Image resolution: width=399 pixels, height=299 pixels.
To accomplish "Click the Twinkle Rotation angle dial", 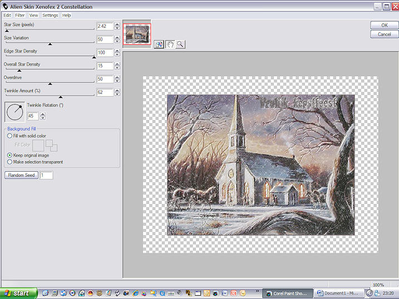I will 15,112.
